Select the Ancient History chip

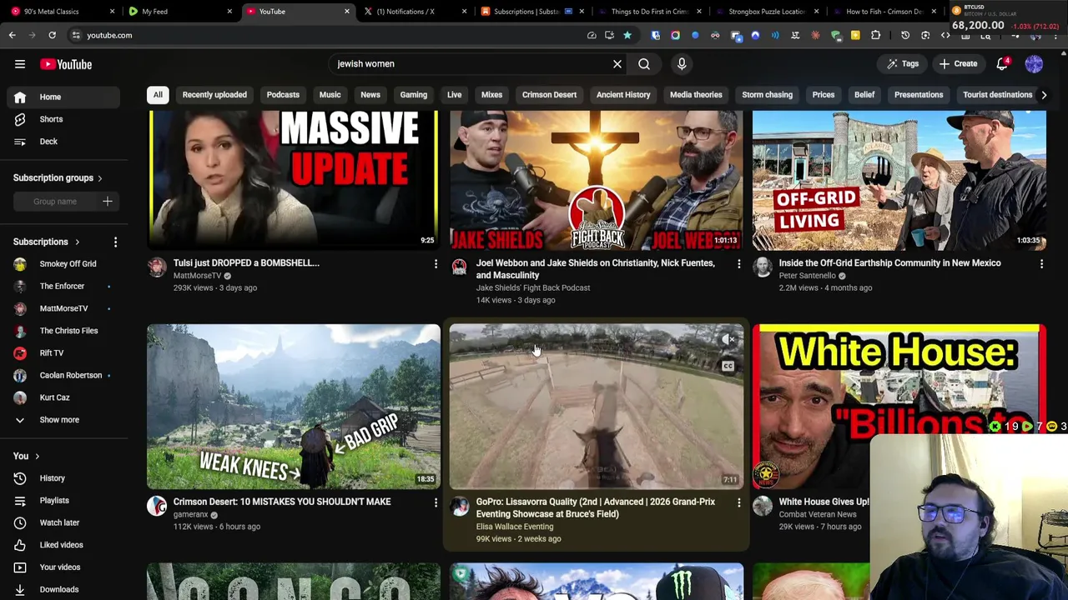(623, 95)
